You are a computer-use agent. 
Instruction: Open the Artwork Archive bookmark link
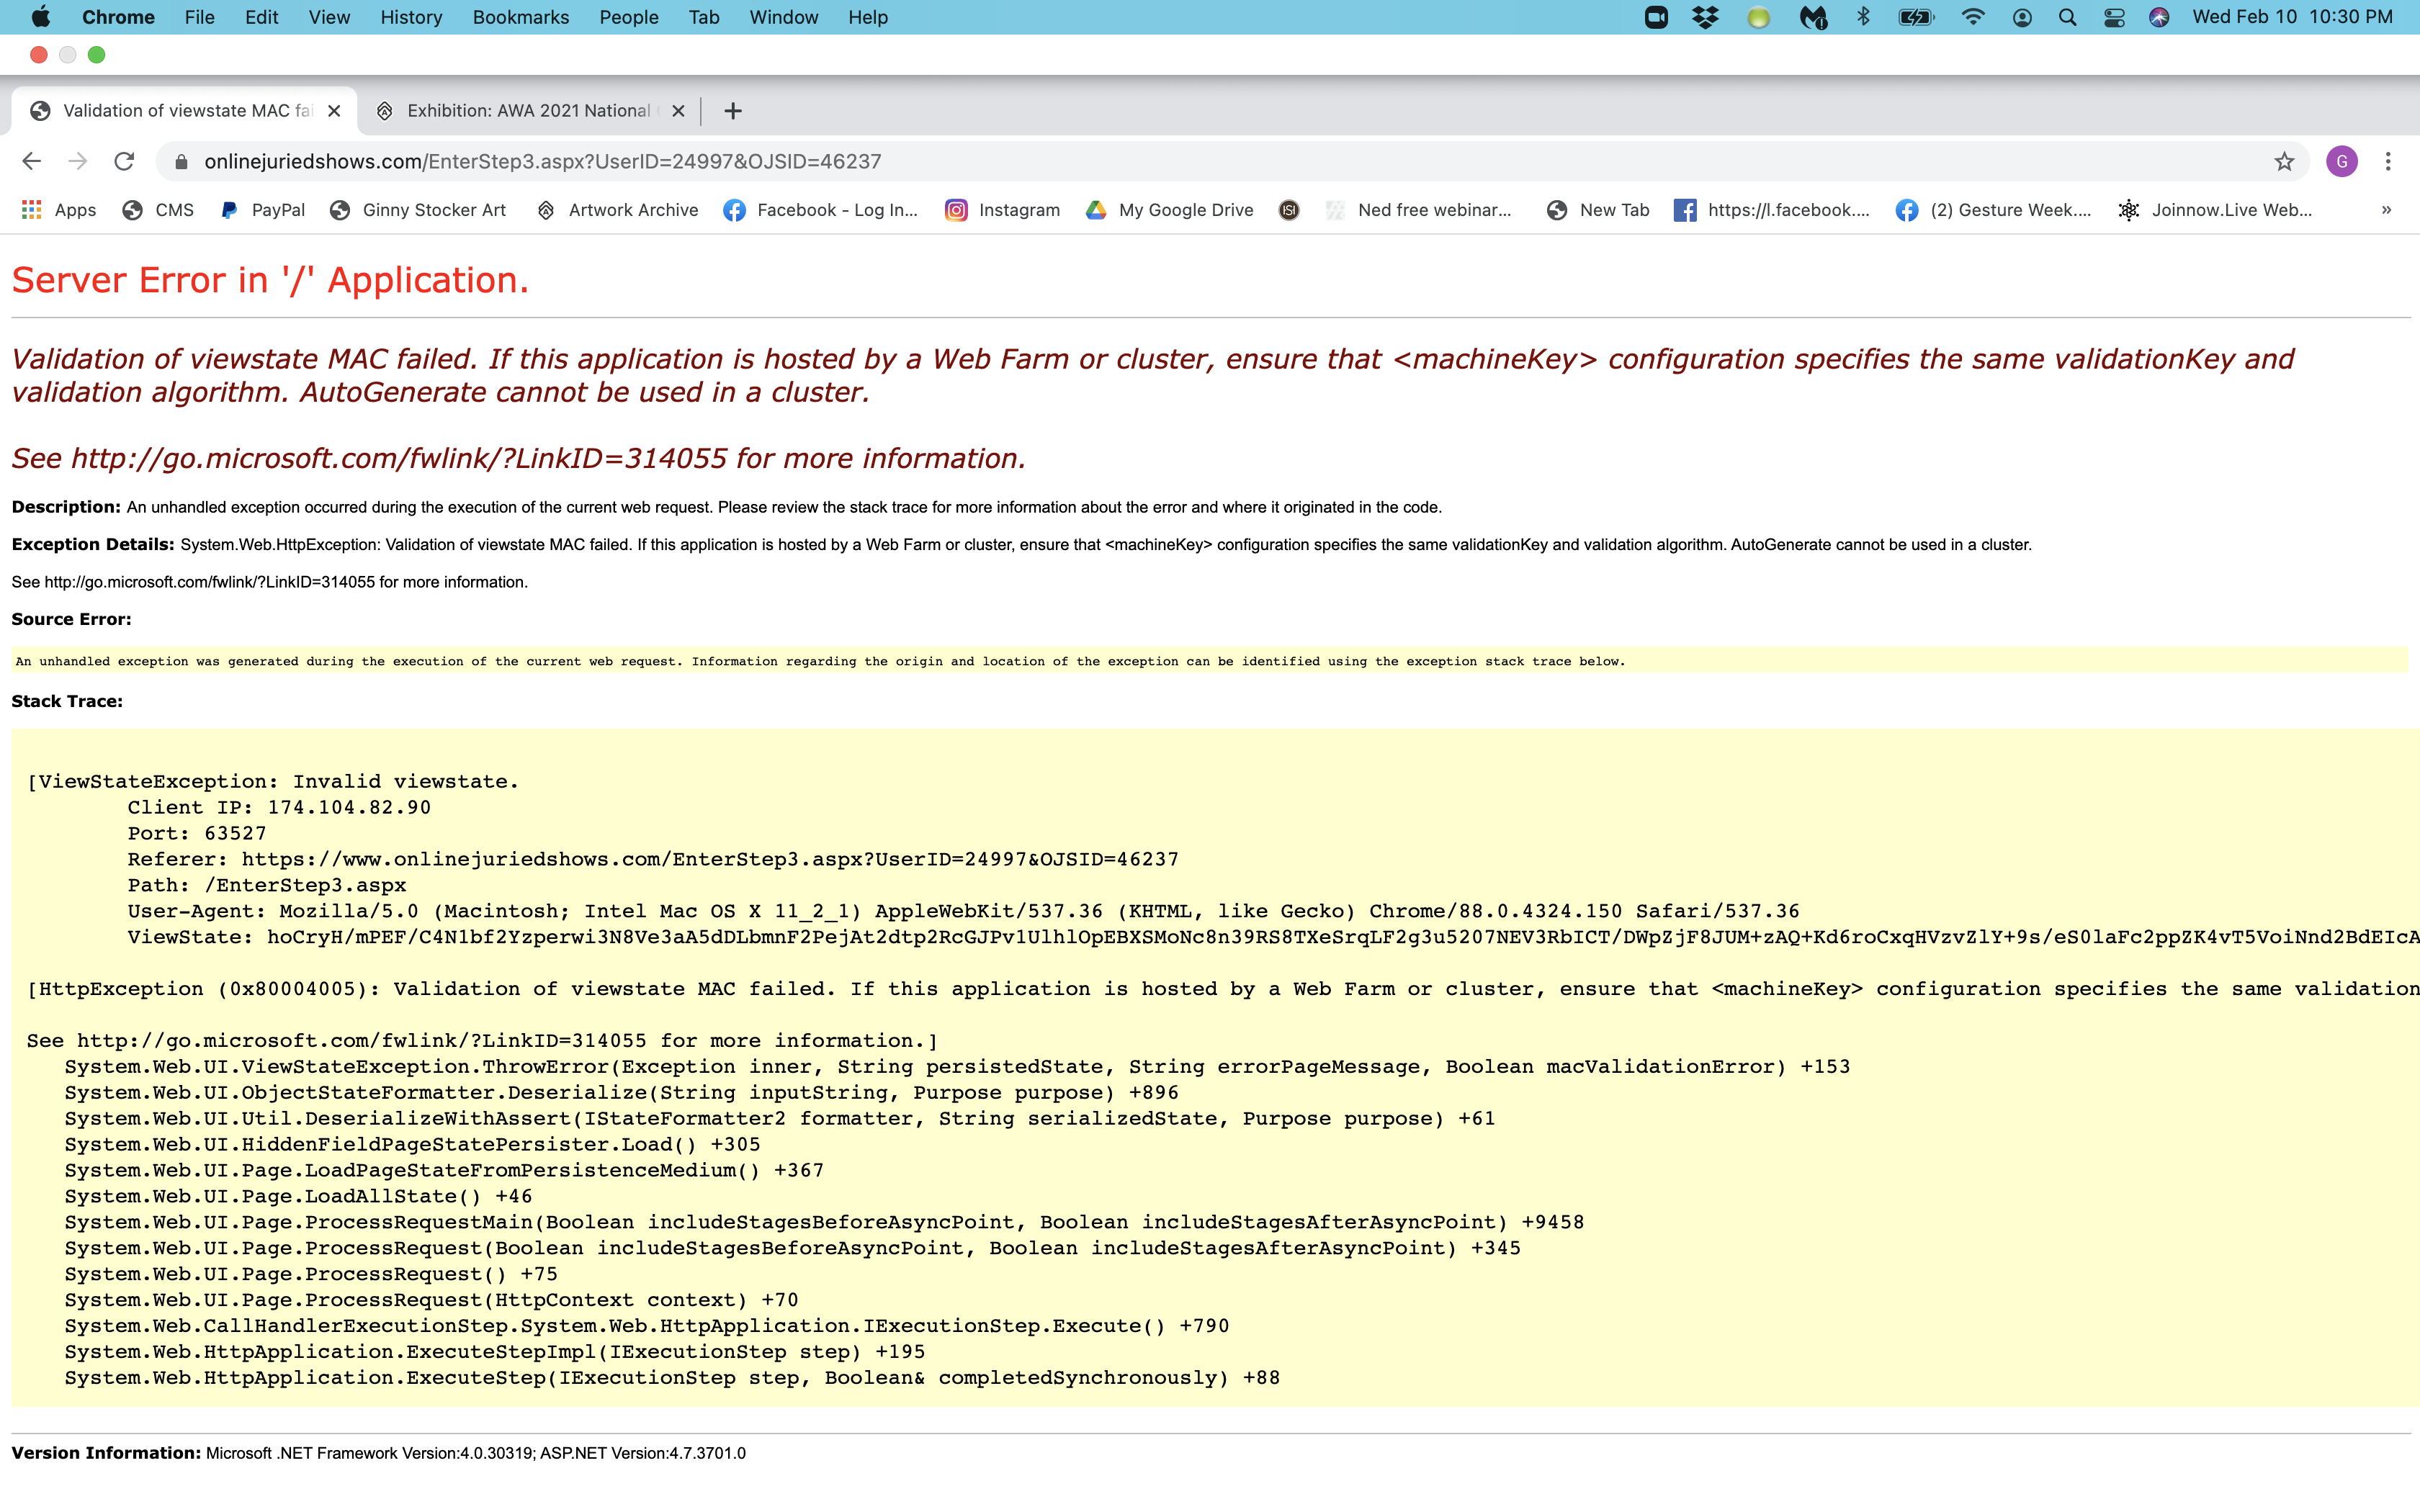(x=617, y=210)
